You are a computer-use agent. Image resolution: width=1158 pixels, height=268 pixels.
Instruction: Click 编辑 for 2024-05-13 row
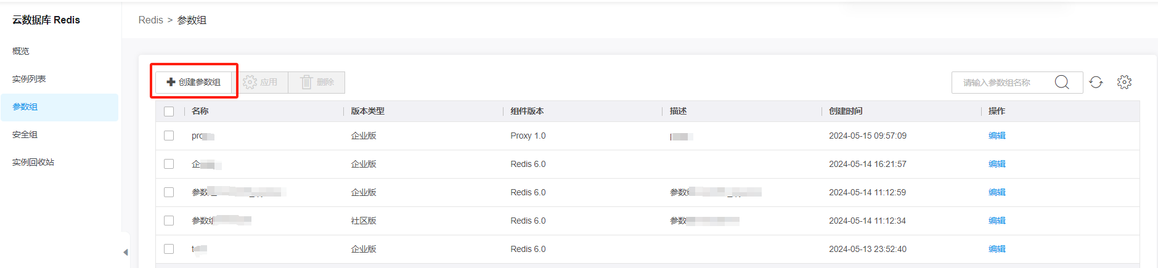click(997, 249)
